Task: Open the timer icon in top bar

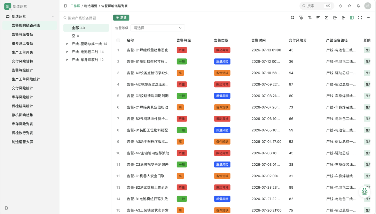Action: [x=340, y=6]
